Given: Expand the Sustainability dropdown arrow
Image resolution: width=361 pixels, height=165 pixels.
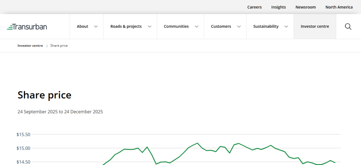Looking at the screenshot, I should click(x=286, y=26).
